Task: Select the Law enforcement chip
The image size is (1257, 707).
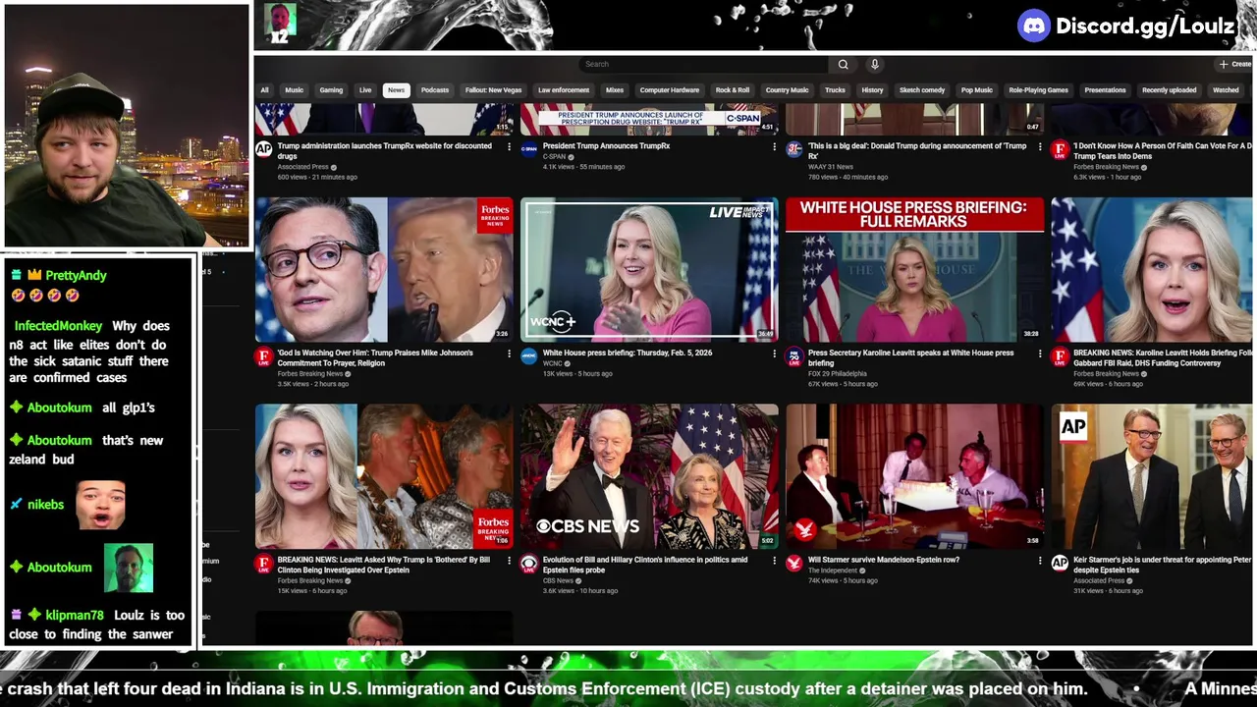Action: tap(564, 90)
